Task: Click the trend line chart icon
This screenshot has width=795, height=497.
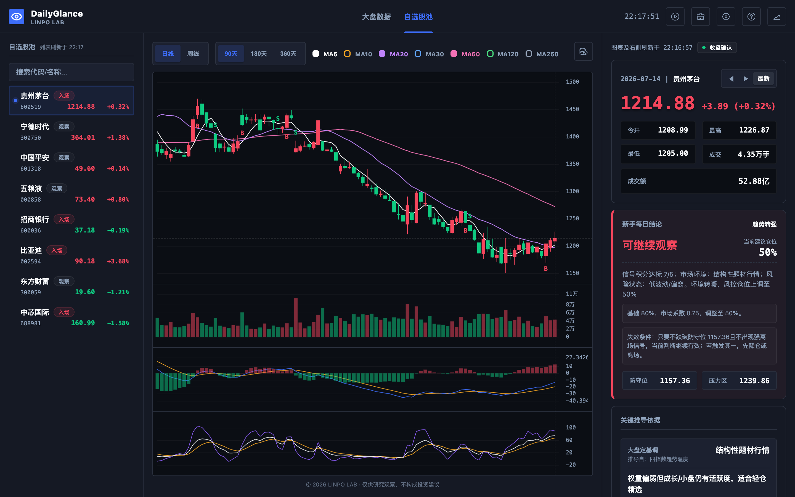Action: tap(777, 17)
